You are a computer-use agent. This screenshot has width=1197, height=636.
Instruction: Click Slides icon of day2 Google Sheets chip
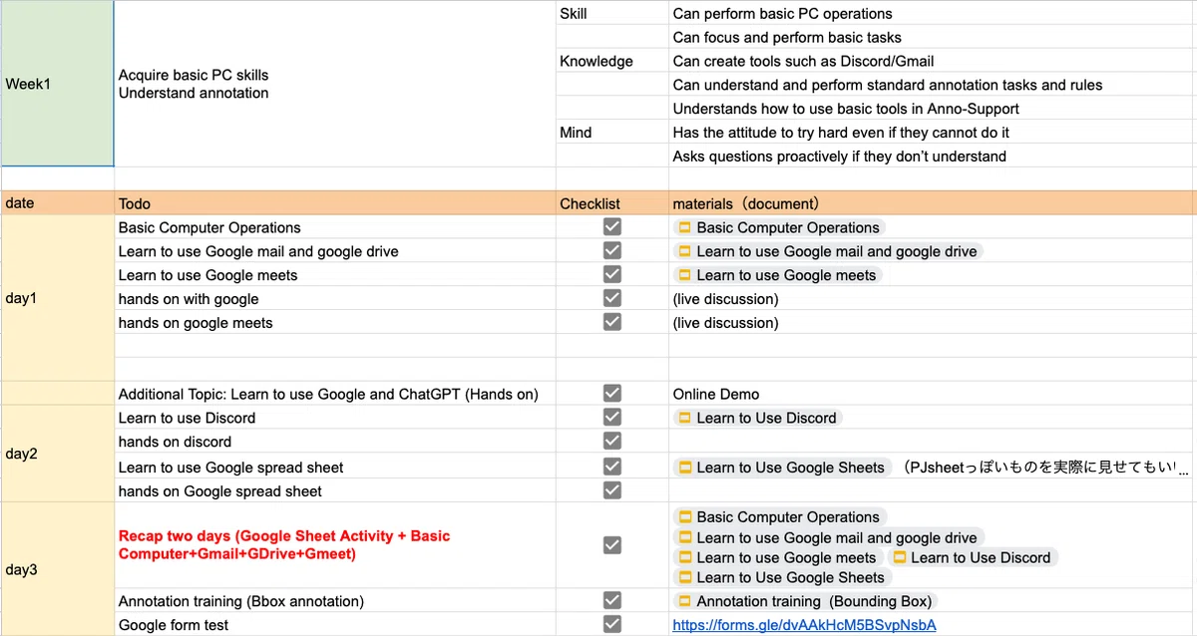coord(685,468)
